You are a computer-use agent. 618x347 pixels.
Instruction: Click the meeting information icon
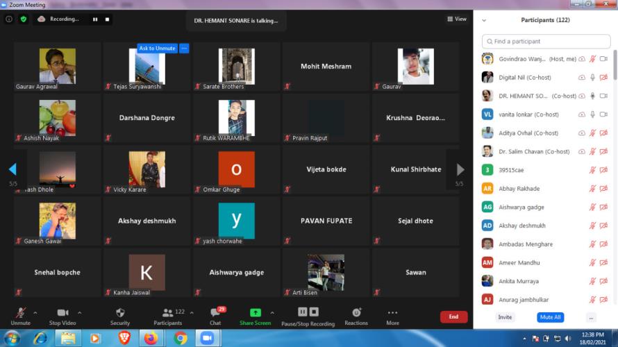pos(8,19)
